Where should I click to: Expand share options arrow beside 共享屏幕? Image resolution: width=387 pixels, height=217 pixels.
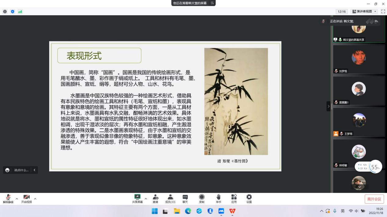tap(146, 199)
